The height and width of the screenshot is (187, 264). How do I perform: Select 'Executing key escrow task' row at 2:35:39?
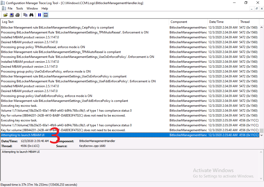pos(130,120)
